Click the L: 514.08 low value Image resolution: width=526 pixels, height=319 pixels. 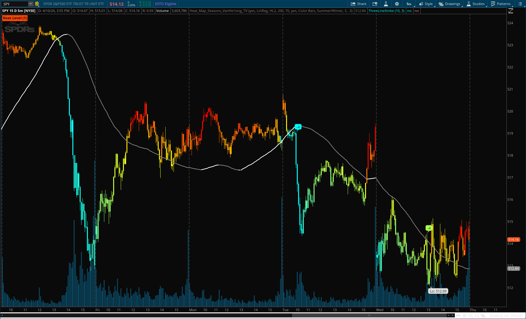[x=115, y=11]
